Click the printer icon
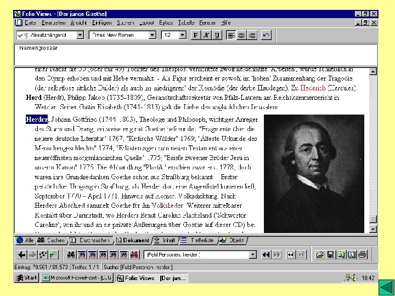 (x=362, y=255)
